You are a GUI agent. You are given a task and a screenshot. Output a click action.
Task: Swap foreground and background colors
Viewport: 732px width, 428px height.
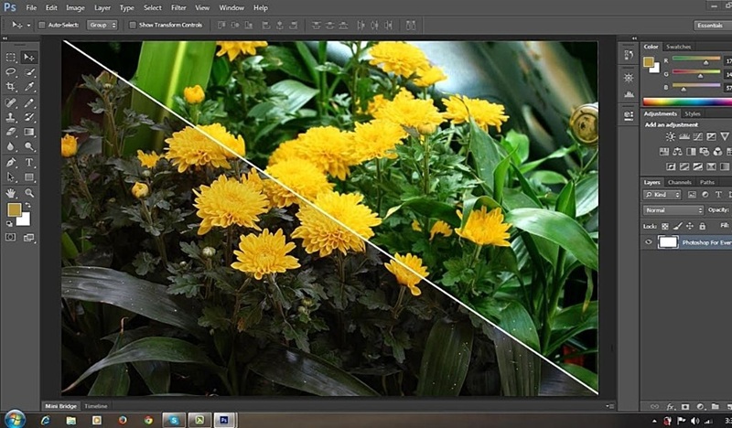(28, 206)
